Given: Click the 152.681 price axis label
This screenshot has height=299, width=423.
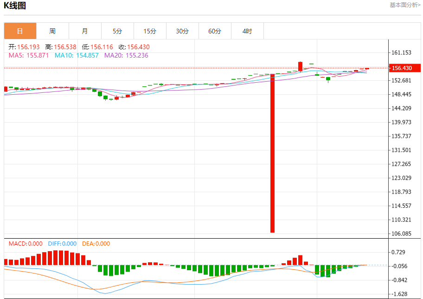Looking at the screenshot, I should coord(401,80).
